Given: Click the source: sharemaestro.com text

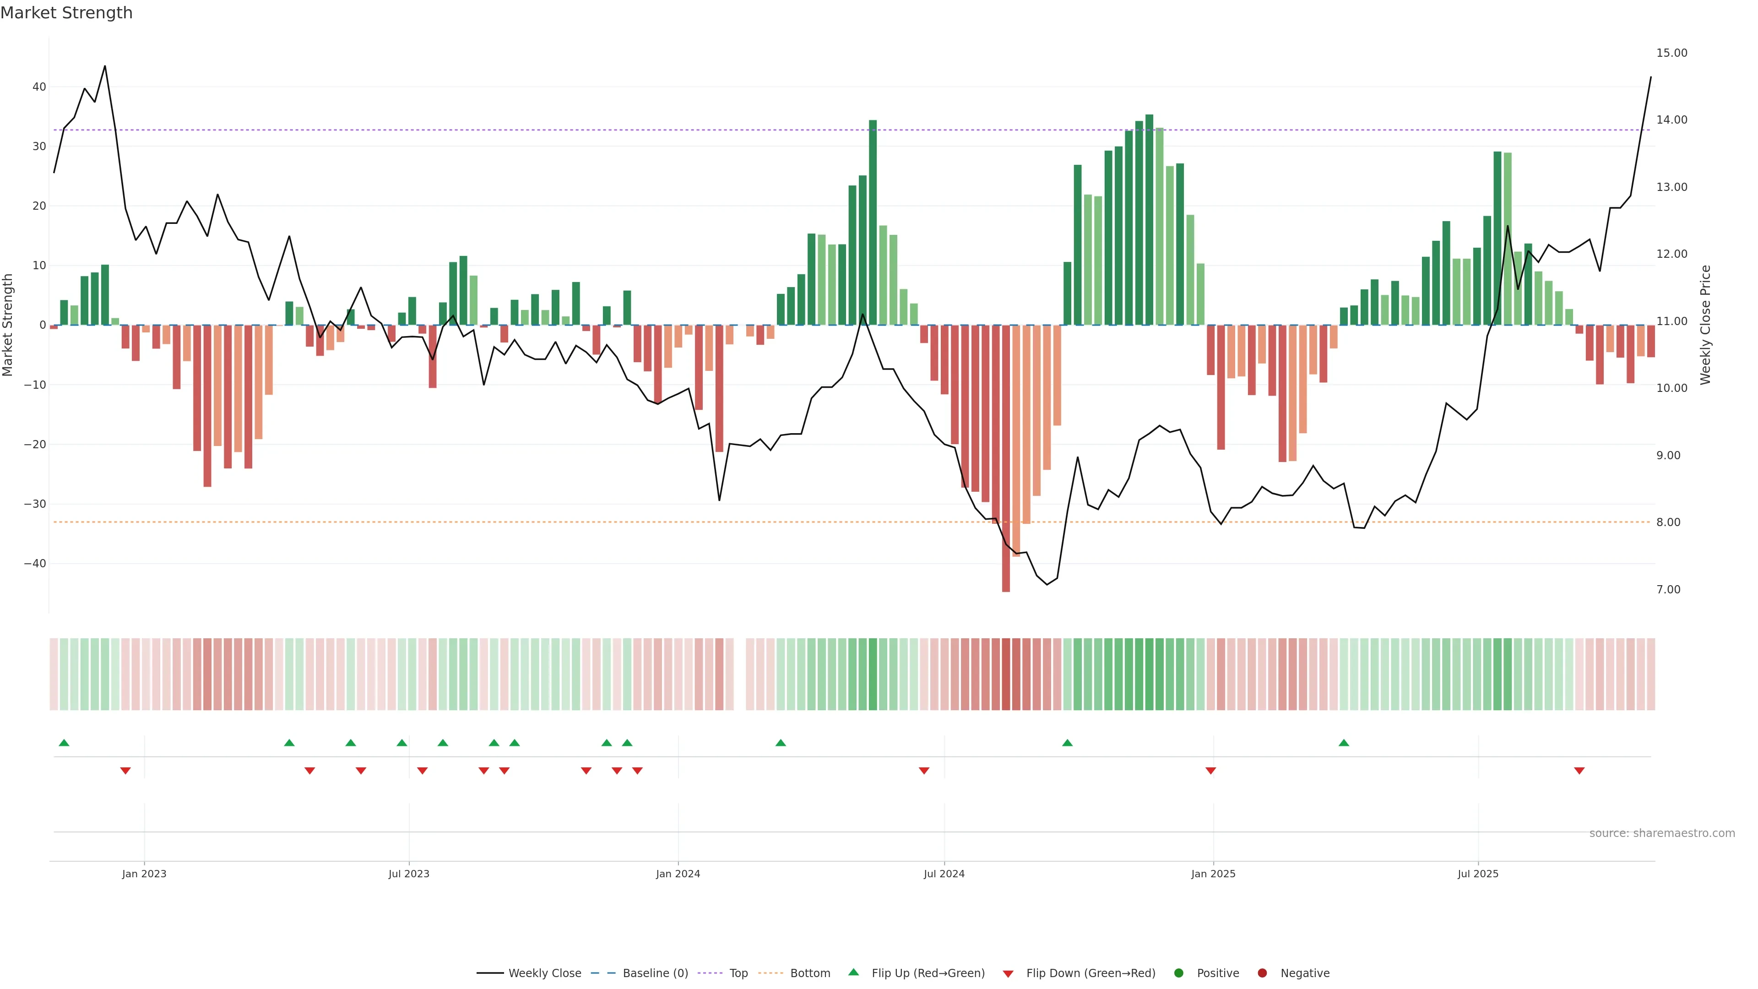Looking at the screenshot, I should coord(1662,833).
